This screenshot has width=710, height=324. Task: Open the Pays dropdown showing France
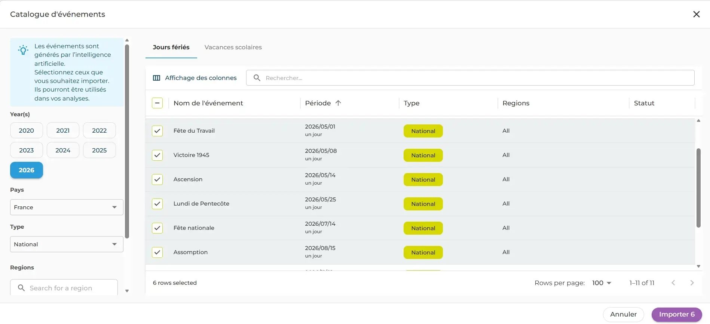click(67, 207)
